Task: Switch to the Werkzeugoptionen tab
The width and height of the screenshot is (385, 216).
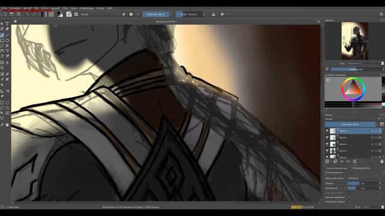Action: pos(361,168)
